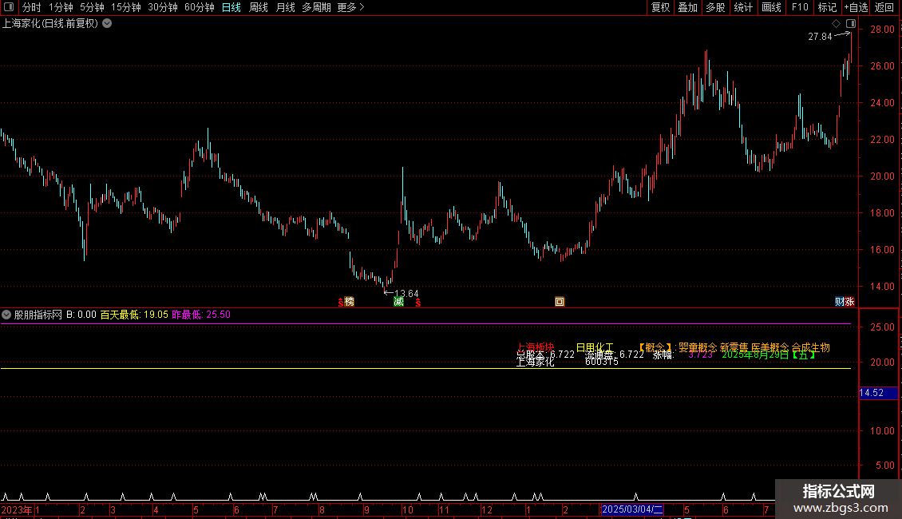This screenshot has width=902, height=519.
Task: Click the 13.64 low price label
Action: pos(406,294)
